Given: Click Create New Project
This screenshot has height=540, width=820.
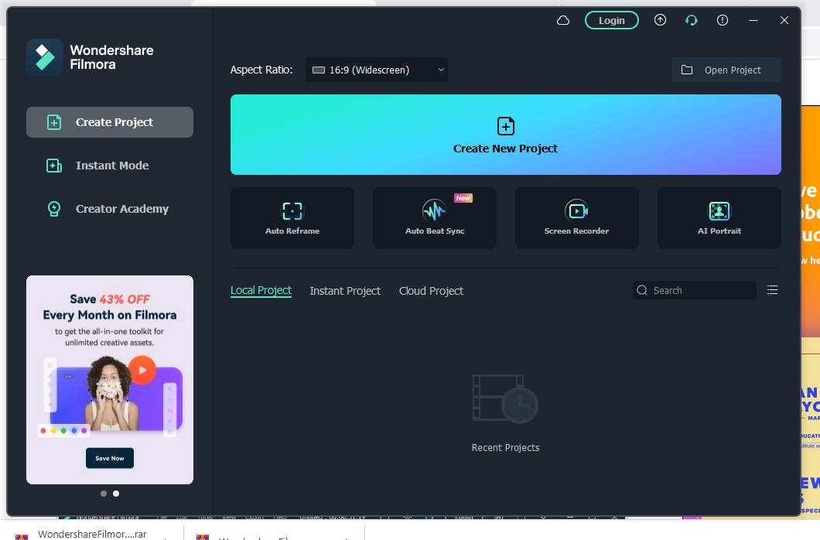Looking at the screenshot, I should click(x=505, y=134).
